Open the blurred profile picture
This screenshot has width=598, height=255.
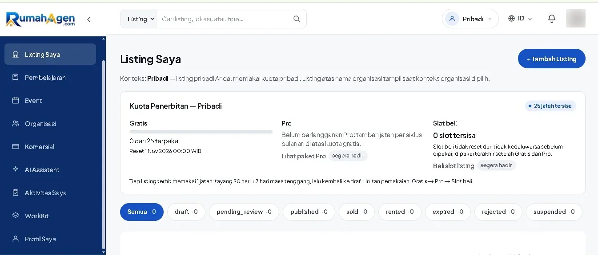575,19
